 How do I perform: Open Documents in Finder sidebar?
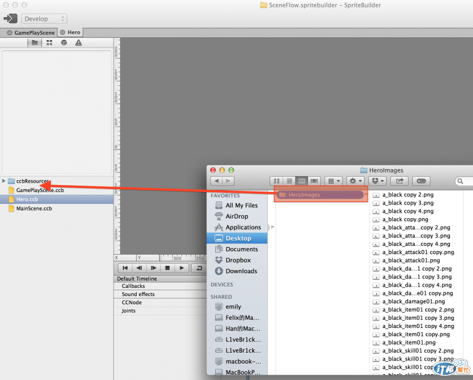point(237,249)
